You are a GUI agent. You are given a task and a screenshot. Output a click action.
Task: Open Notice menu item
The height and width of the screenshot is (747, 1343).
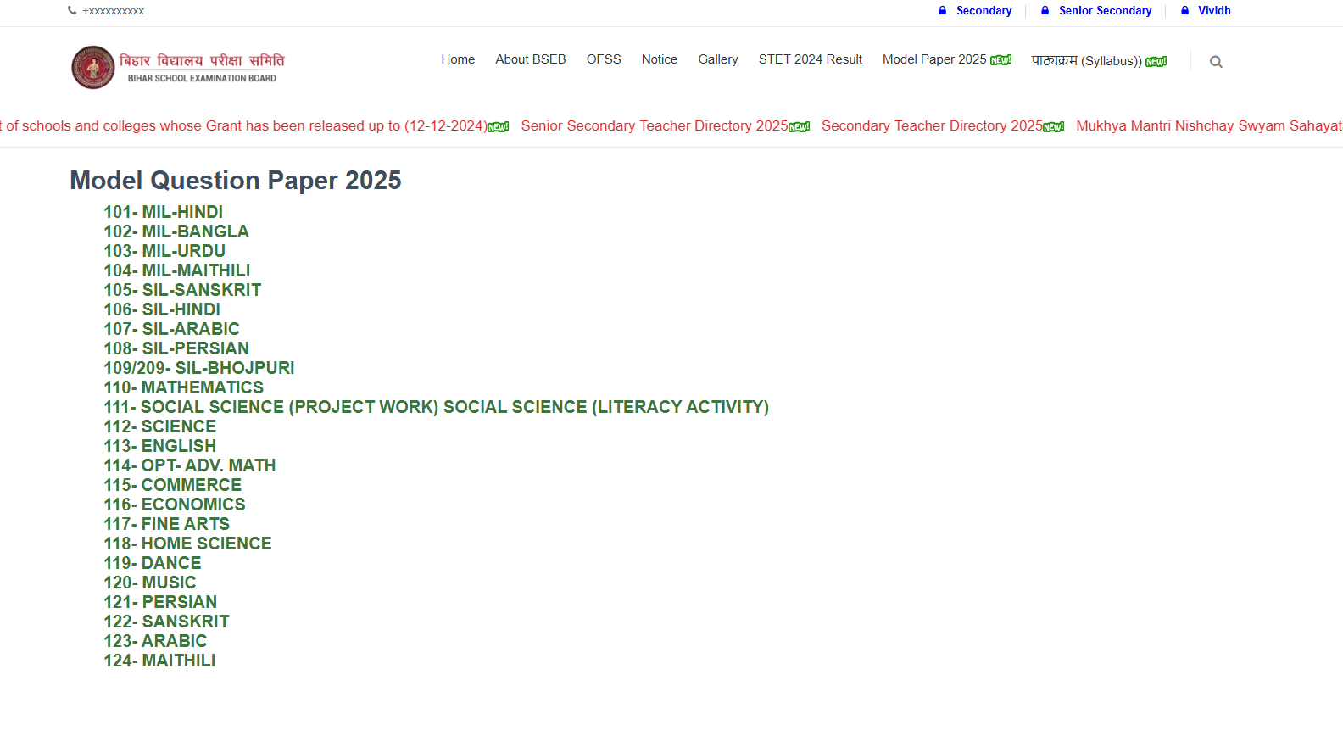(x=660, y=59)
